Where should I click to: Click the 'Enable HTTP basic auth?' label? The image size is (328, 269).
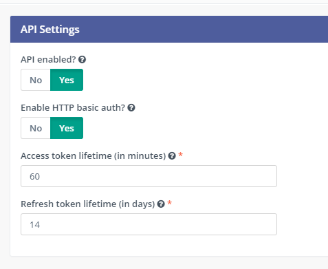[x=73, y=108]
